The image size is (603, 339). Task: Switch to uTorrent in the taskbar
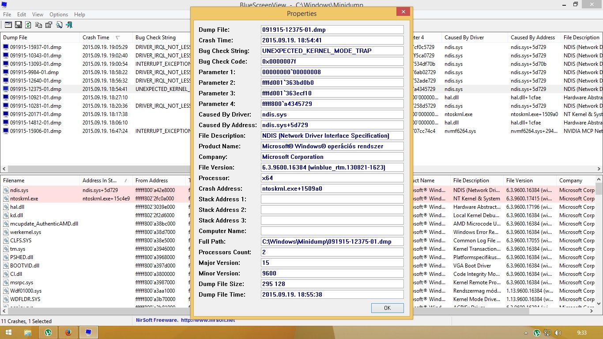point(48,332)
